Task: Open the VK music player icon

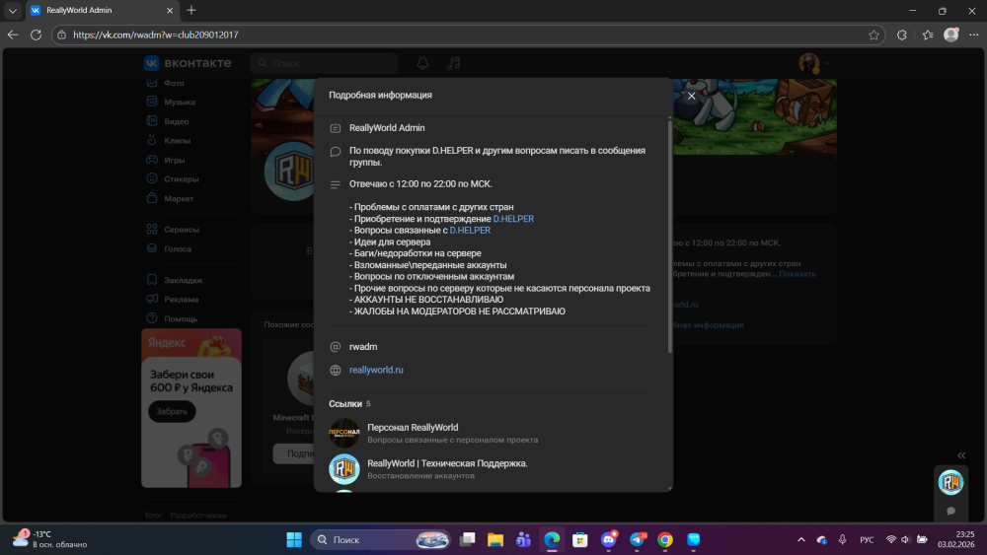Action: pos(454,63)
